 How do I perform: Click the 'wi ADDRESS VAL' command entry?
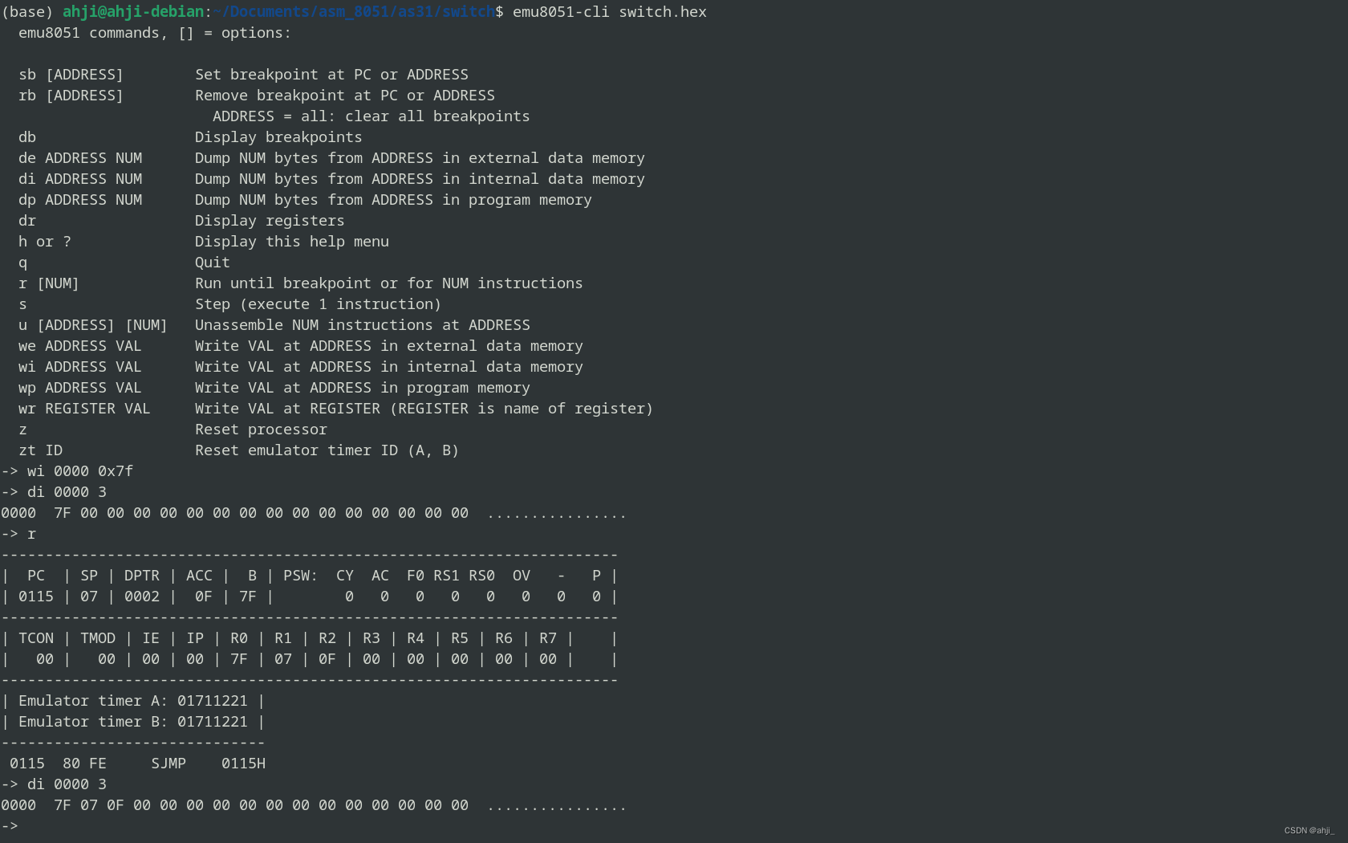[x=80, y=367]
